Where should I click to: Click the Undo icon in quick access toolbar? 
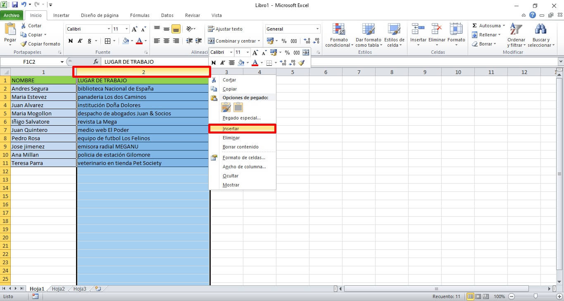click(x=24, y=5)
